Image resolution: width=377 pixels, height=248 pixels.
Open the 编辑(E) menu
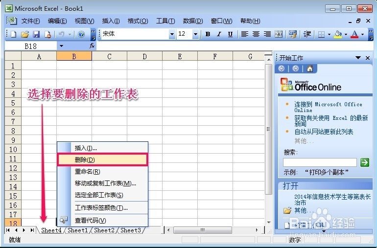[x=57, y=21]
